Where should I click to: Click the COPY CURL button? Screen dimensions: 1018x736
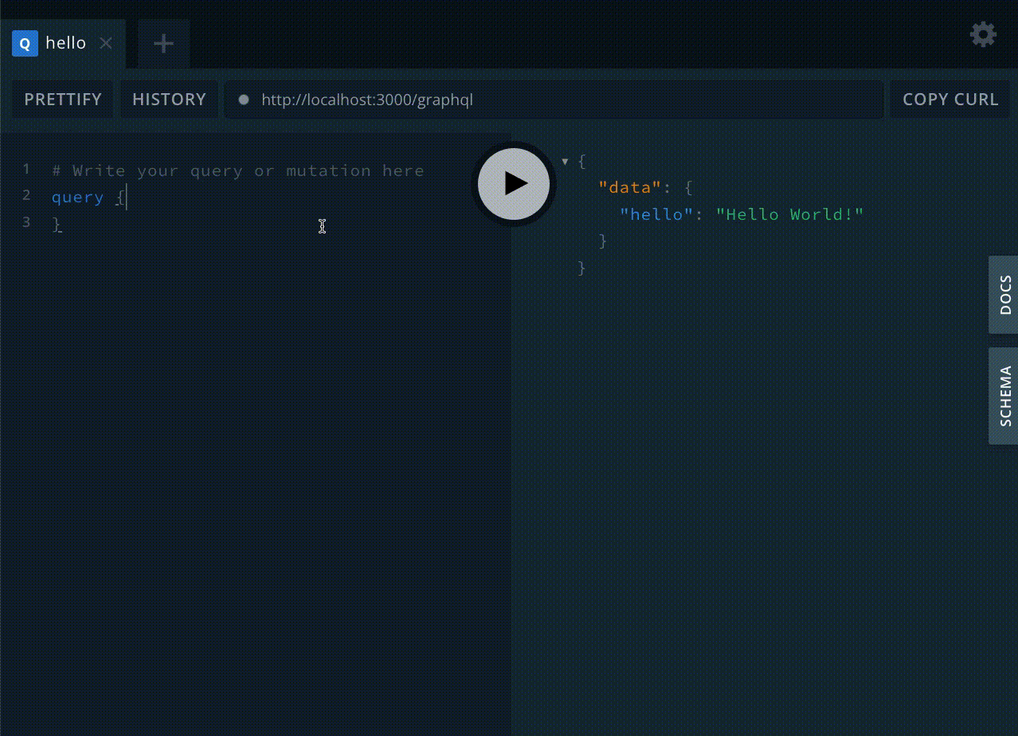pos(949,100)
